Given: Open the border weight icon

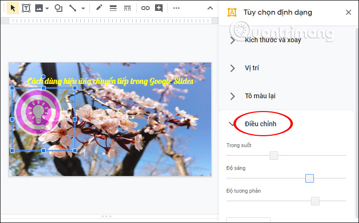Looking at the screenshot, I should pos(113,8).
